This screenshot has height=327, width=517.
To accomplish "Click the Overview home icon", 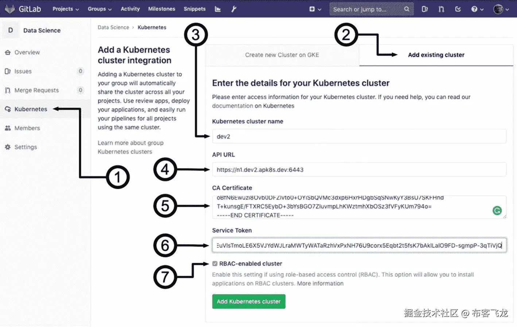I will click(8, 52).
